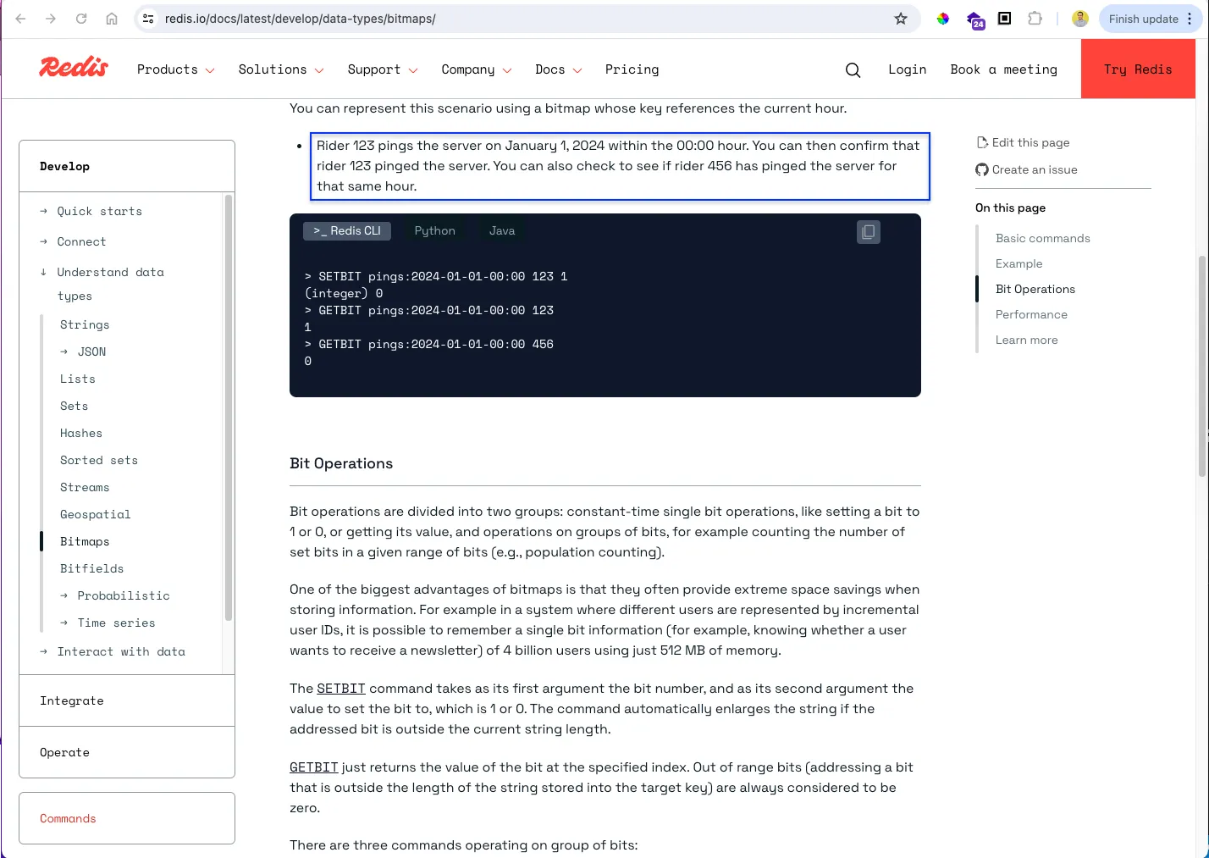Switch to the Java code tab
Screen dimensions: 1209x858
click(x=502, y=230)
